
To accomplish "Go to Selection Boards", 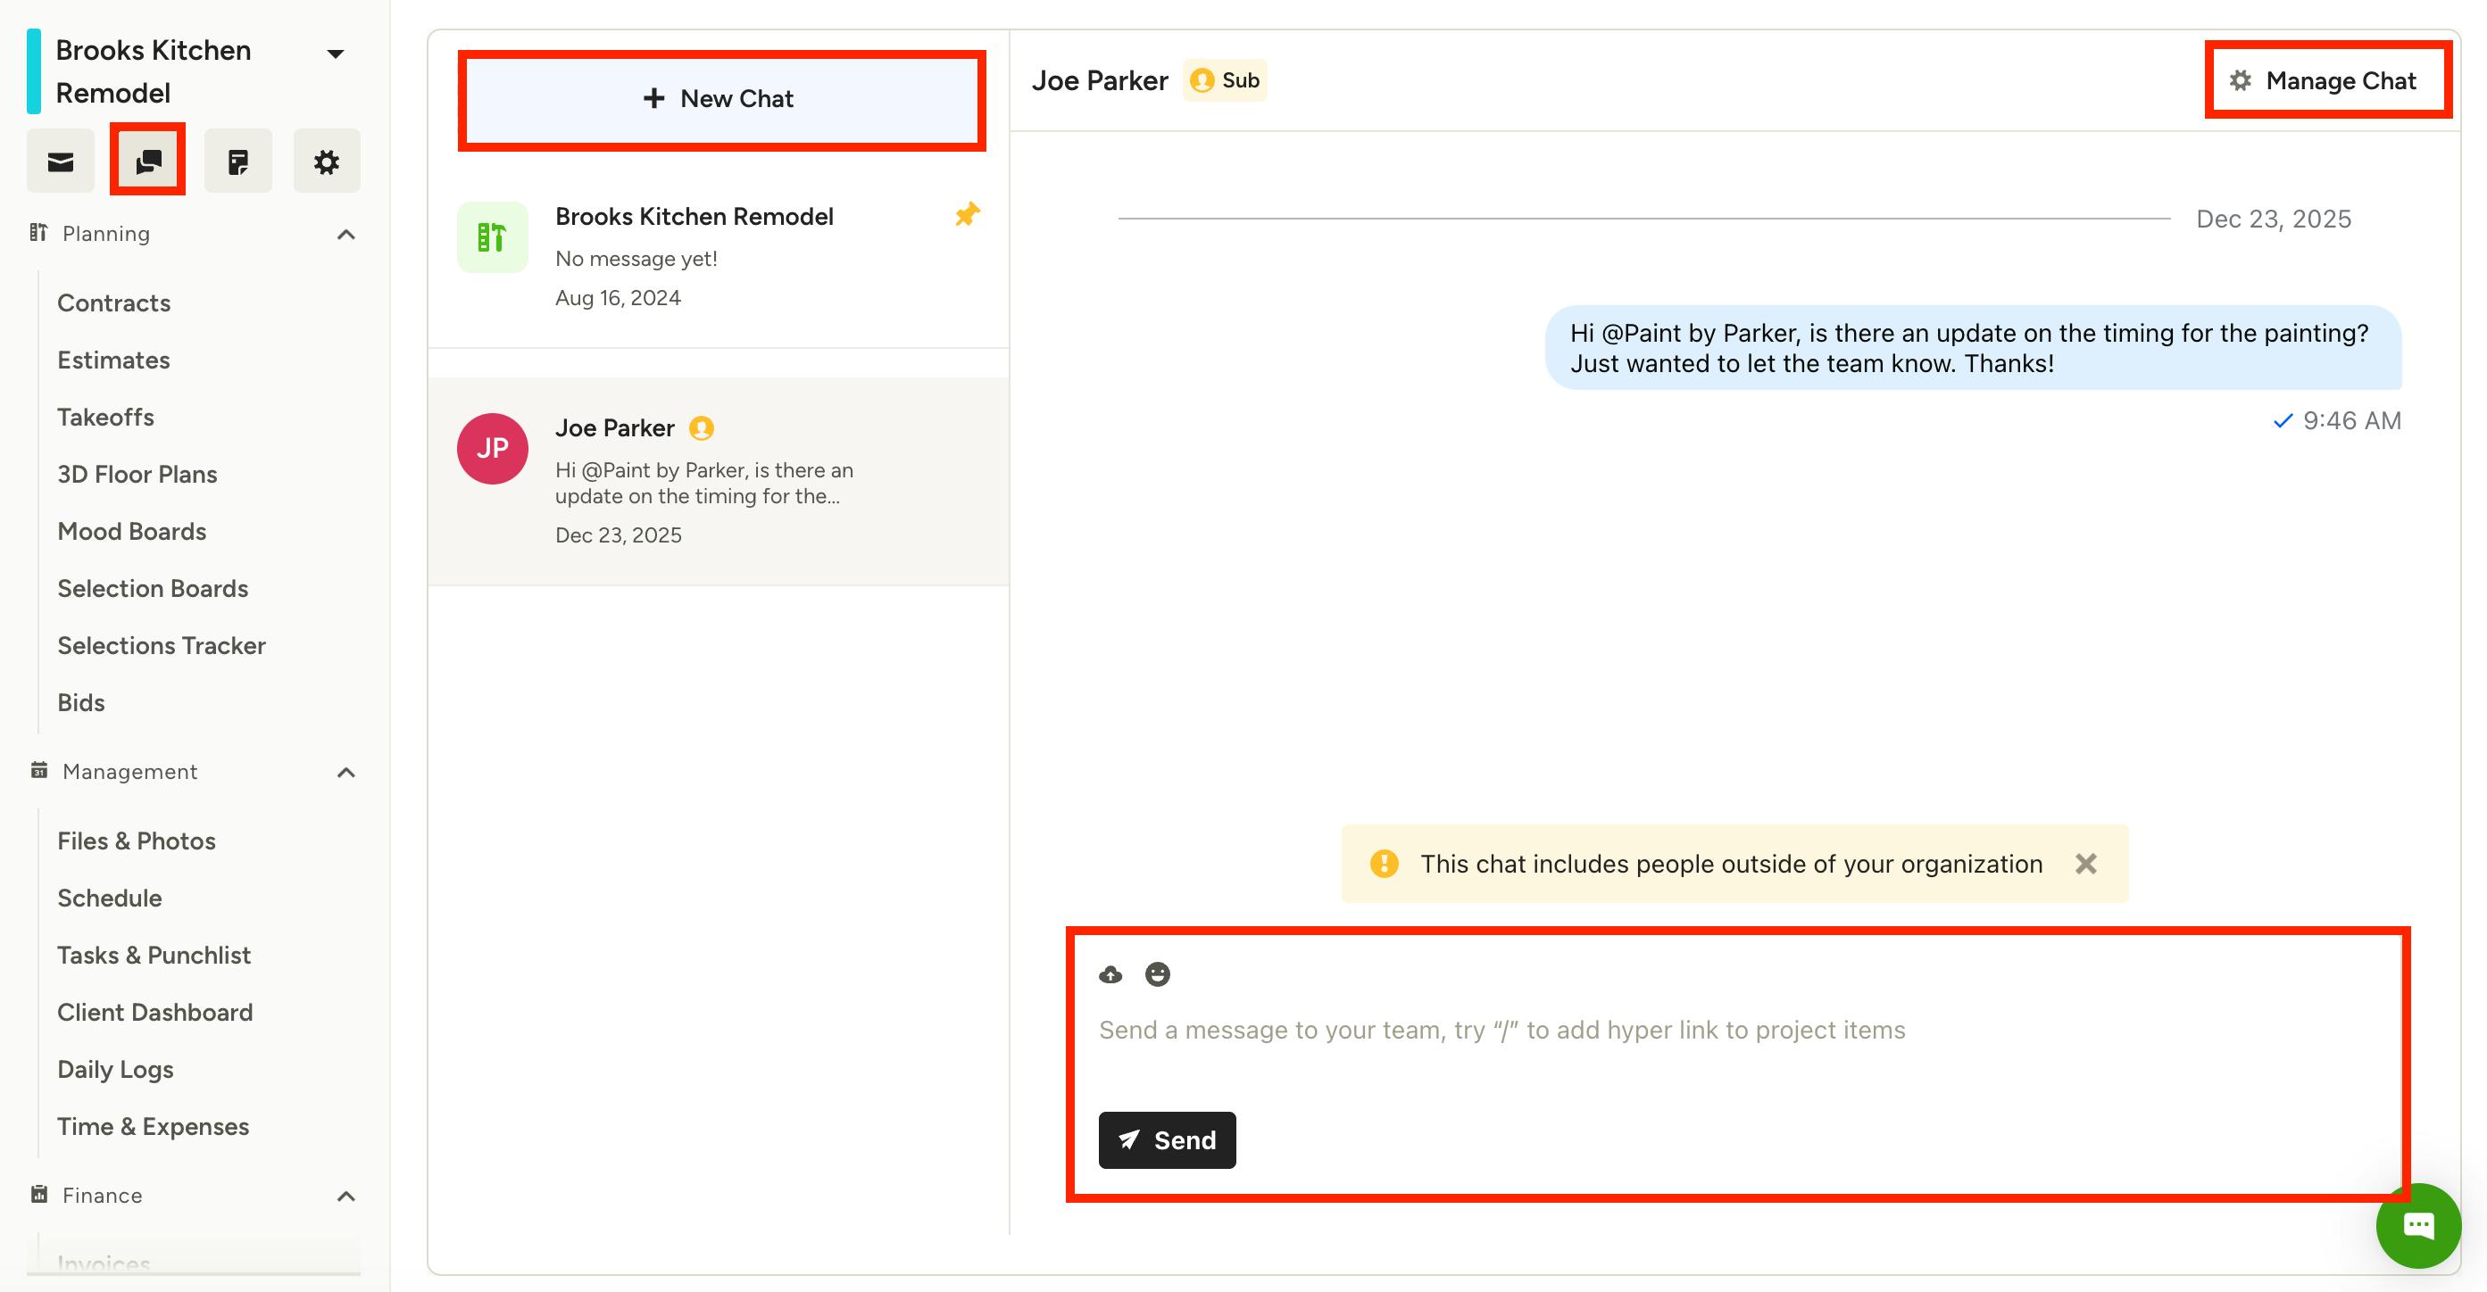I will (x=153, y=589).
